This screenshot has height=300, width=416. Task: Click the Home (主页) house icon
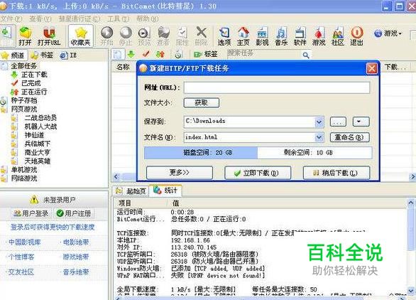point(243,36)
